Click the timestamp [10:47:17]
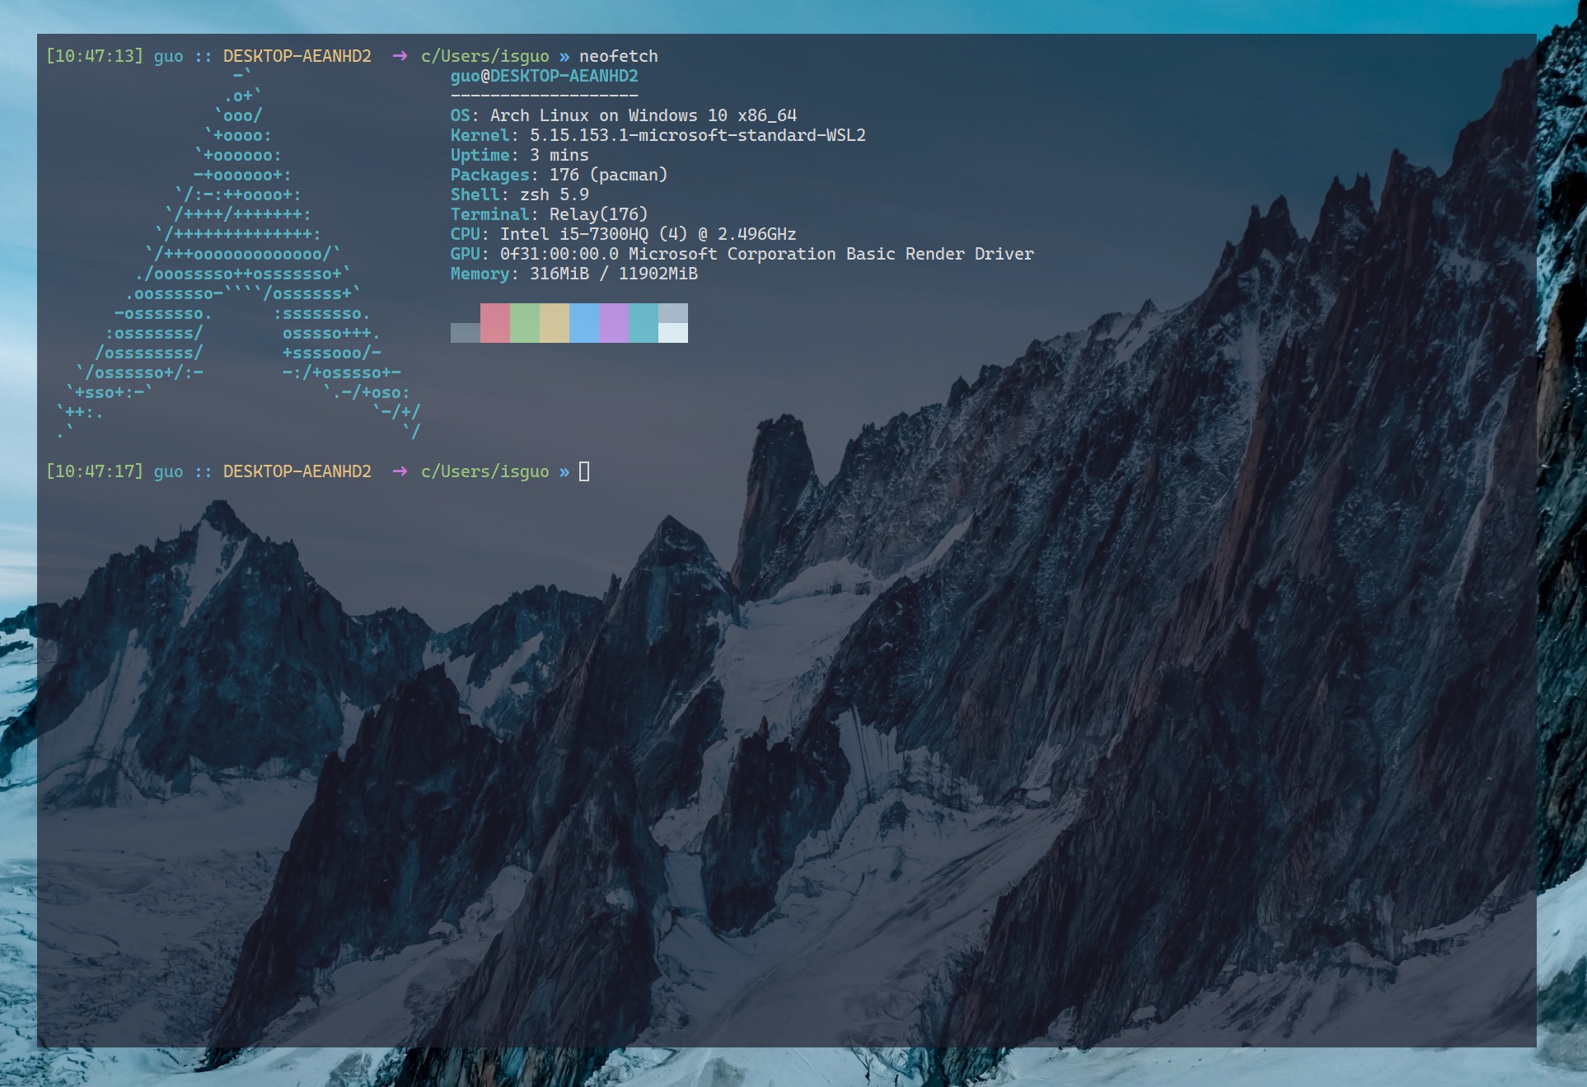 pos(95,471)
